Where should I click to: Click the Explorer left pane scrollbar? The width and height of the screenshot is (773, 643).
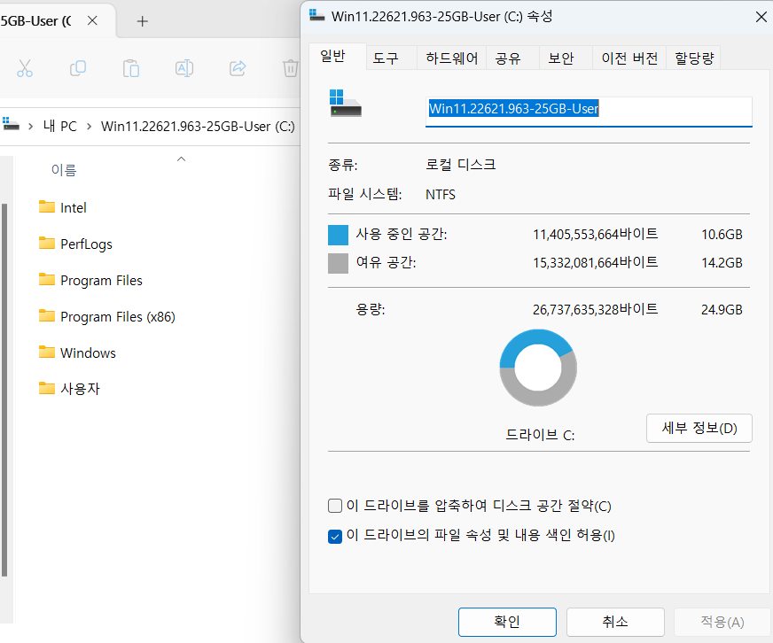click(x=4, y=389)
